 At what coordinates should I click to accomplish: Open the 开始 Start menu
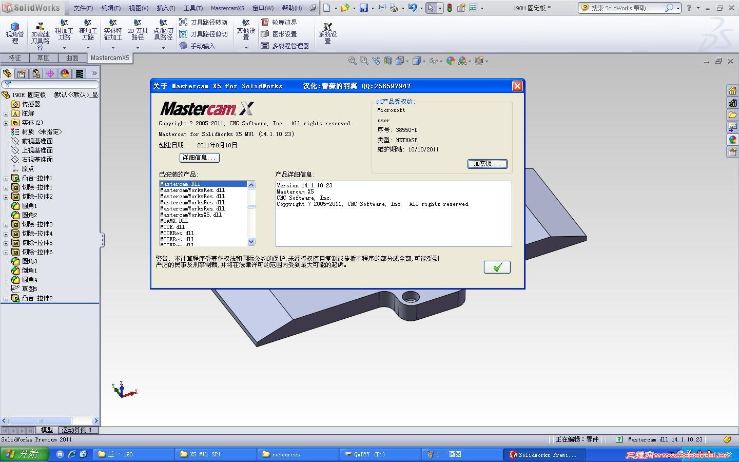tap(25, 454)
